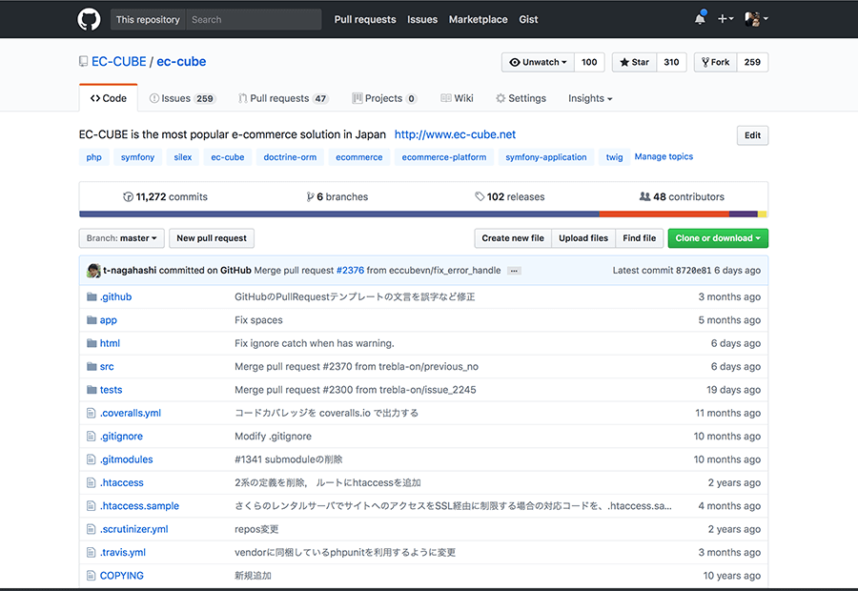Open the notifications bell icon
858x591 pixels.
pos(700,18)
